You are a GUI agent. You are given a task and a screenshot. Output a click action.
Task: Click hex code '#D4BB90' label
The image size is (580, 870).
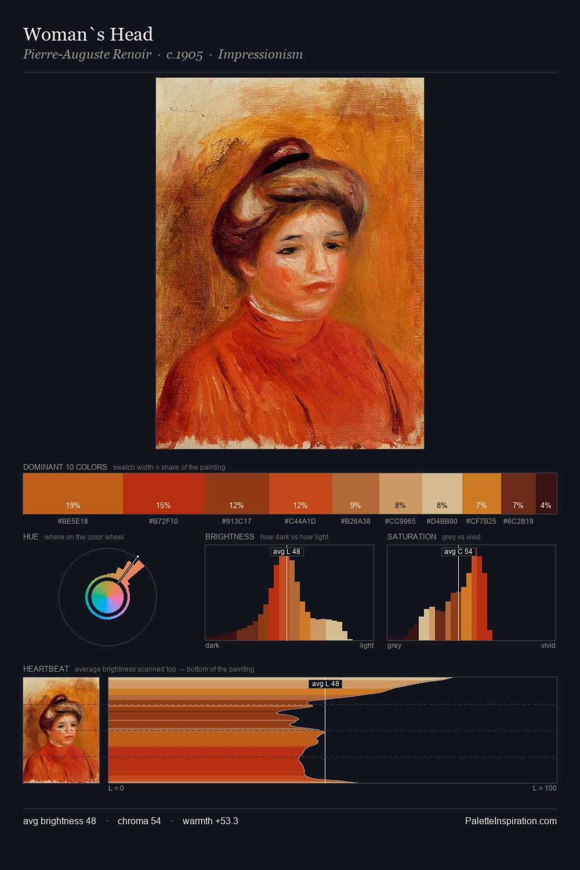coord(442,521)
